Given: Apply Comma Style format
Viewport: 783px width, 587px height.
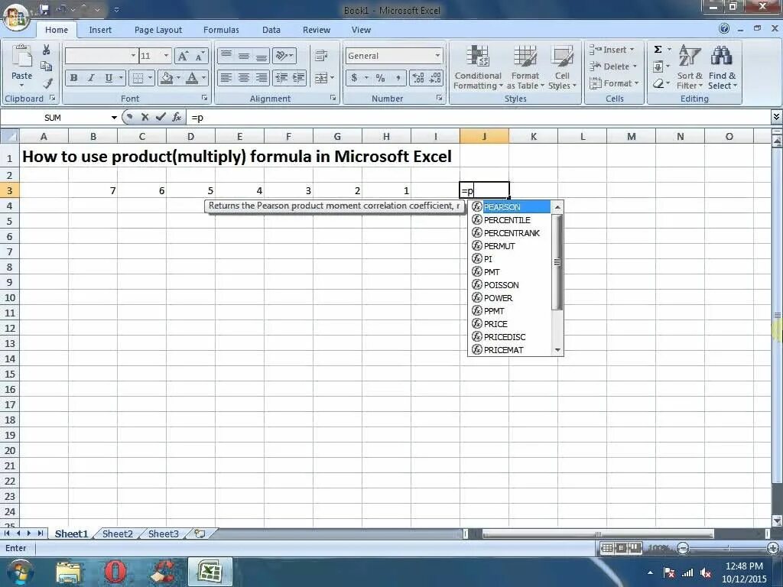Looking at the screenshot, I should pyautogui.click(x=398, y=78).
